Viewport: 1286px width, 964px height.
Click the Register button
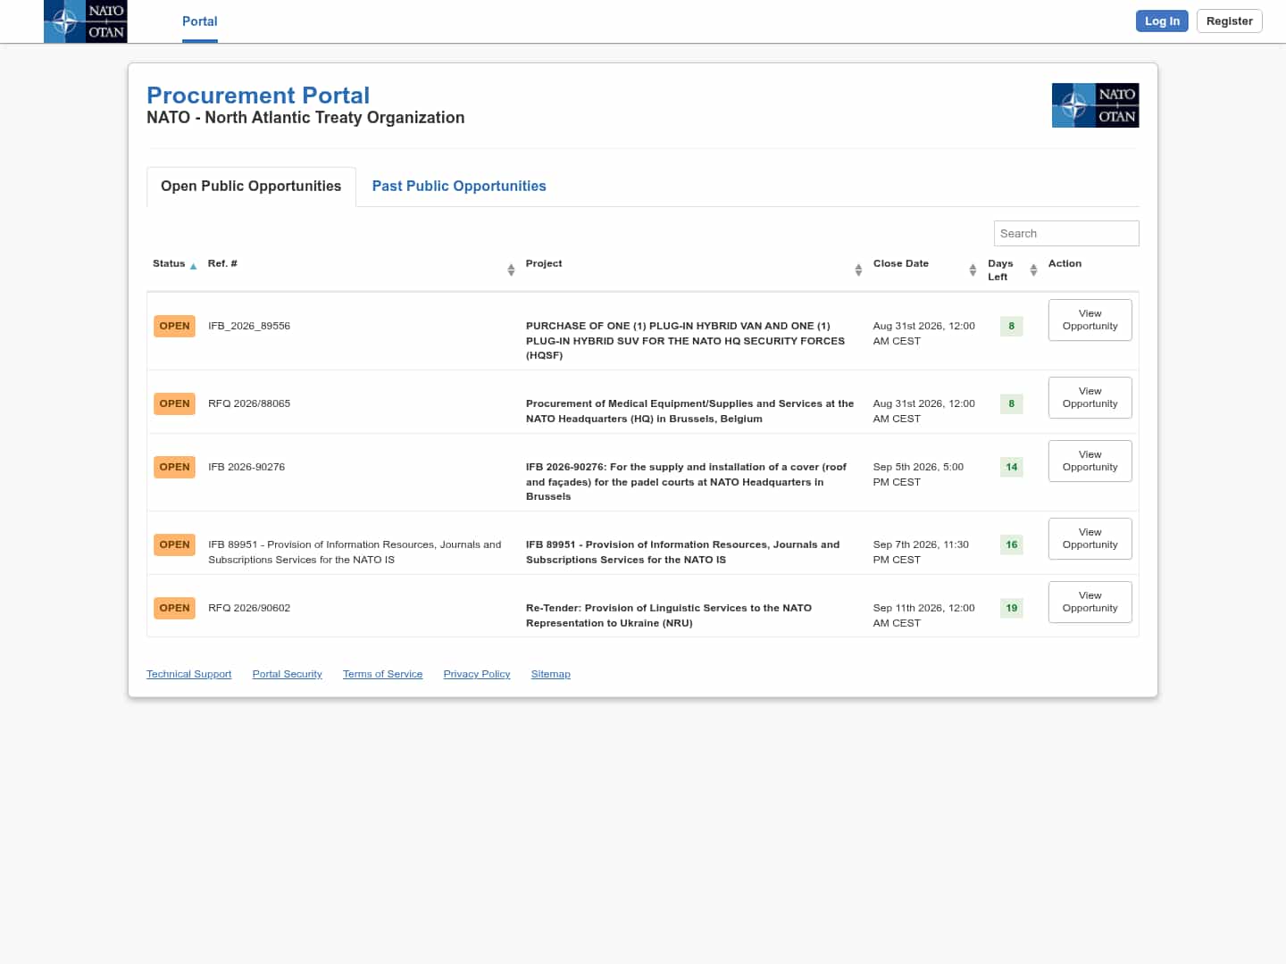(1230, 21)
